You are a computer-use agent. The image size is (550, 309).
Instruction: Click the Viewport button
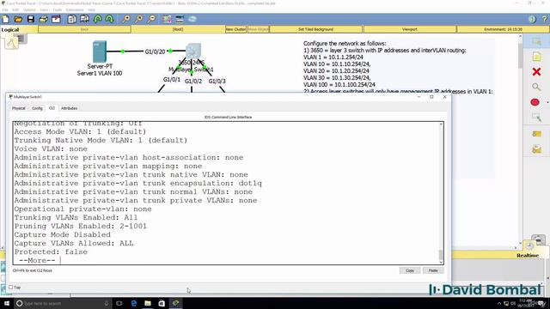point(410,29)
